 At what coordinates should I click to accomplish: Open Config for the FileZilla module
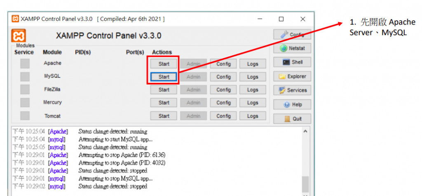[x=223, y=90]
